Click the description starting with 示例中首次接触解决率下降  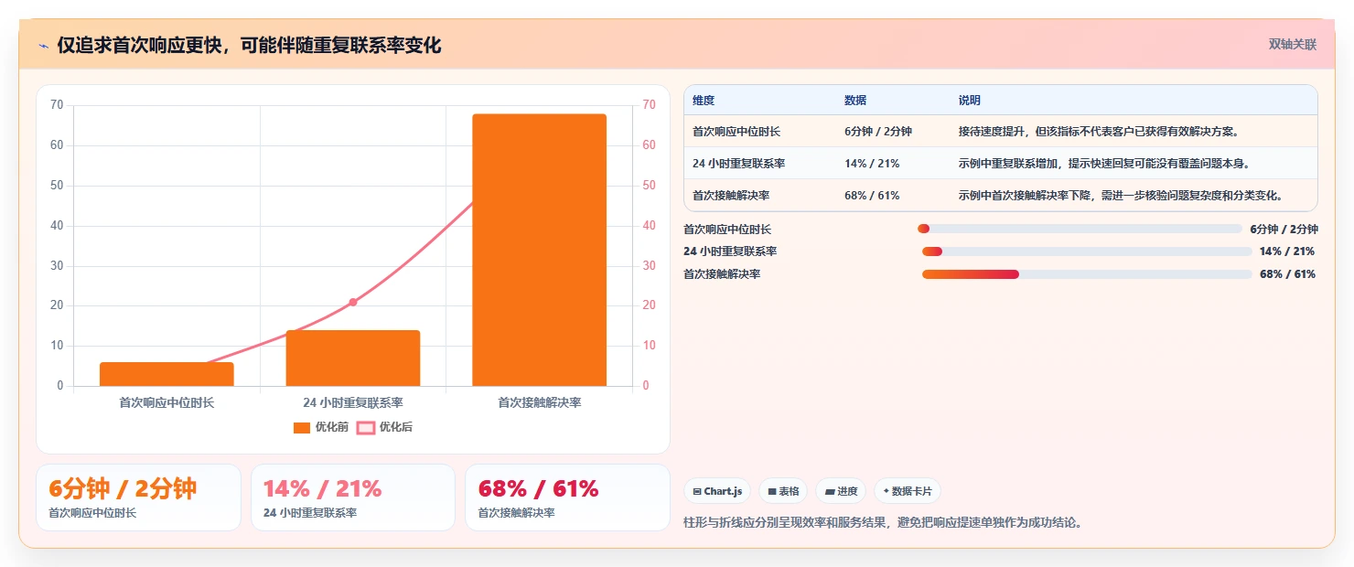1121,195
